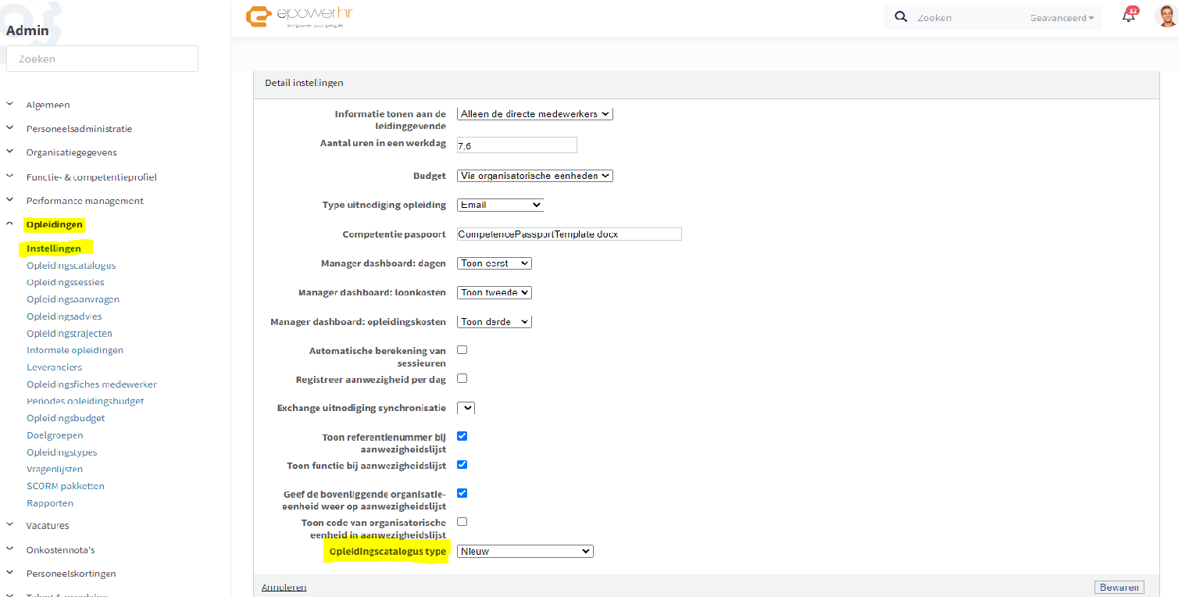Expand Functie- & competentieprofiel section
This screenshot has width=1189, height=597.
[x=91, y=177]
